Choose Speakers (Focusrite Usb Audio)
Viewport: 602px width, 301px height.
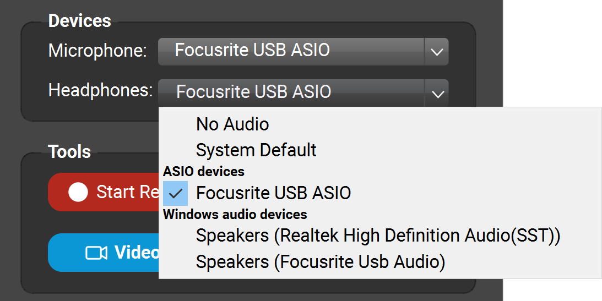[x=320, y=262]
